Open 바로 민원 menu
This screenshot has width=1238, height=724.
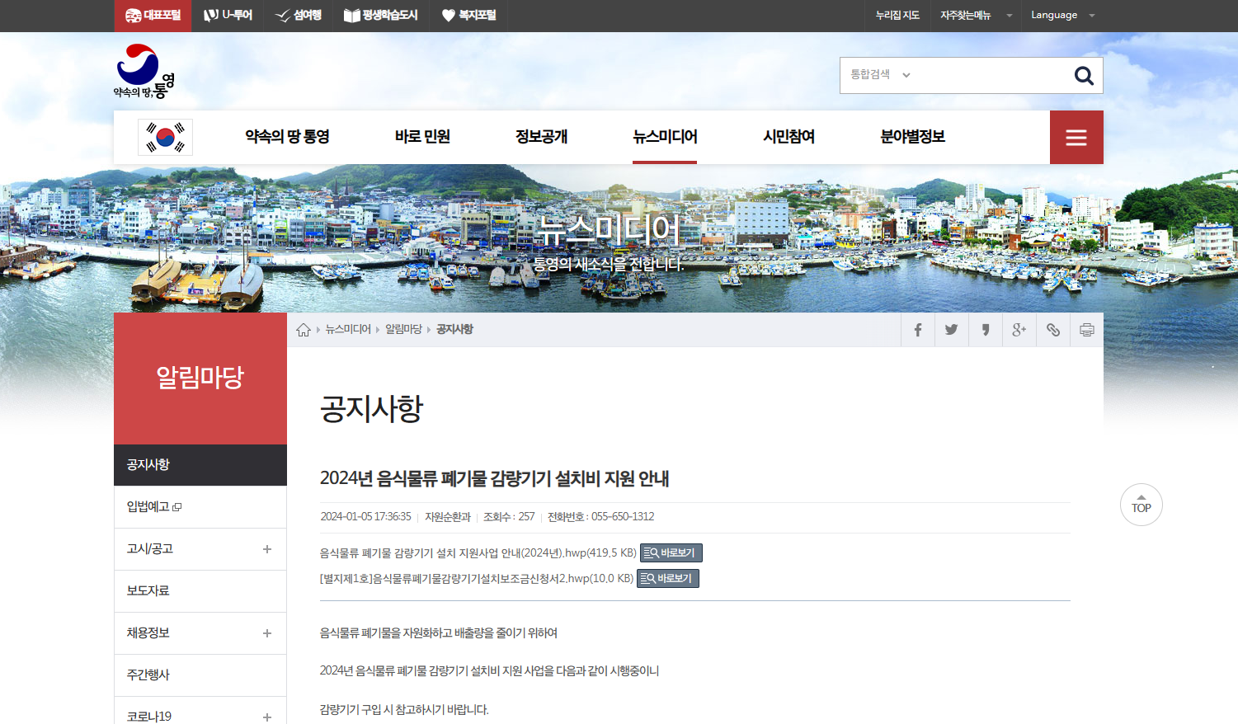422,137
